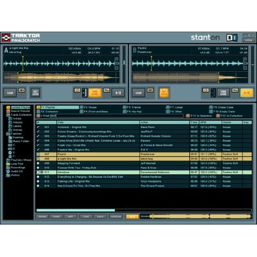Enable F11 In Selection search option
257x257 pixels.
point(199,116)
